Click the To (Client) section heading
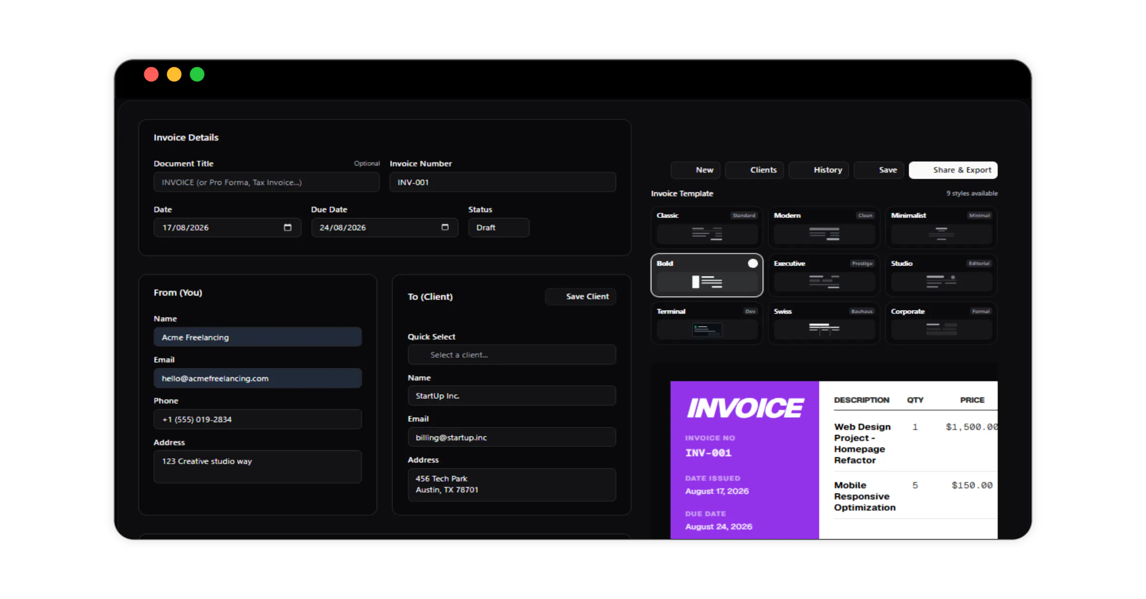 [430, 297]
